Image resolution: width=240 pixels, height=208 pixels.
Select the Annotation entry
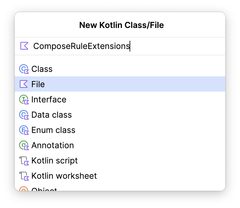tap(53, 145)
